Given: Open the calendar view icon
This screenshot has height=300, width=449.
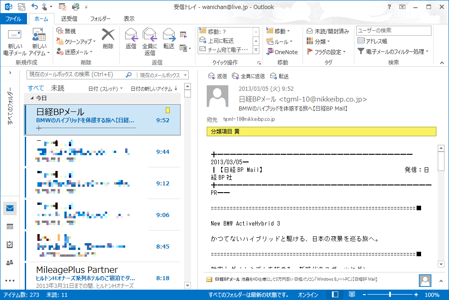Looking at the screenshot, I should tap(10, 226).
